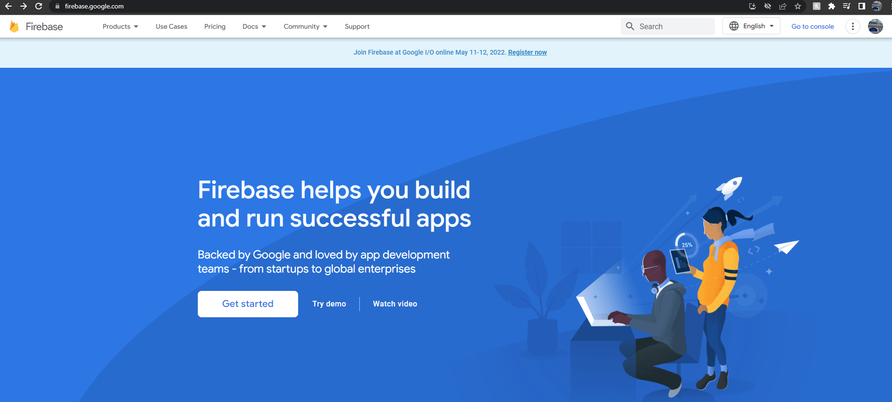Click the magnifier icon in search box
Screen dimensions: 892x402
pyautogui.click(x=630, y=26)
